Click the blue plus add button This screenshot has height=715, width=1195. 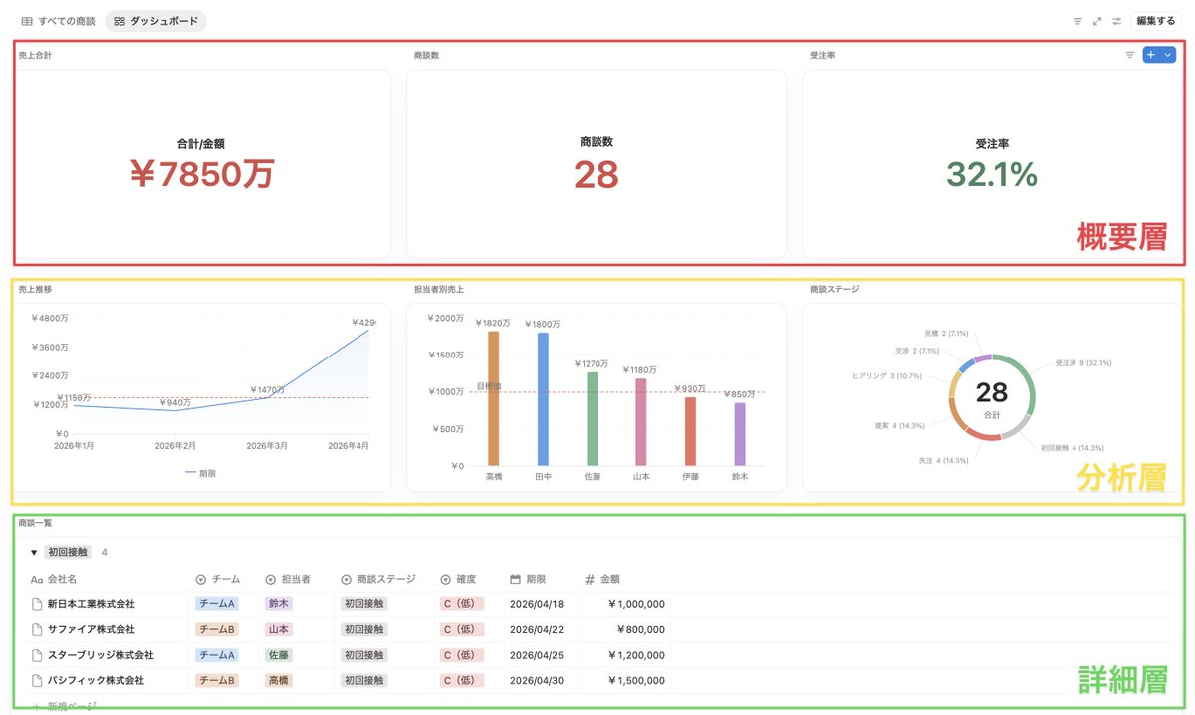(1151, 56)
